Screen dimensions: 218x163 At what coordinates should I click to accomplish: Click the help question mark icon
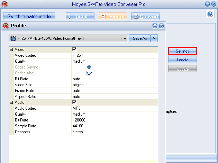(210, 14)
